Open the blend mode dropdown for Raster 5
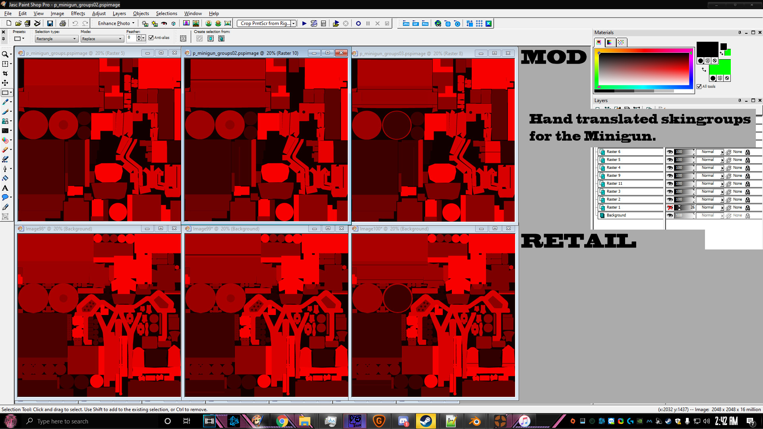The height and width of the screenshot is (429, 763). click(x=721, y=160)
